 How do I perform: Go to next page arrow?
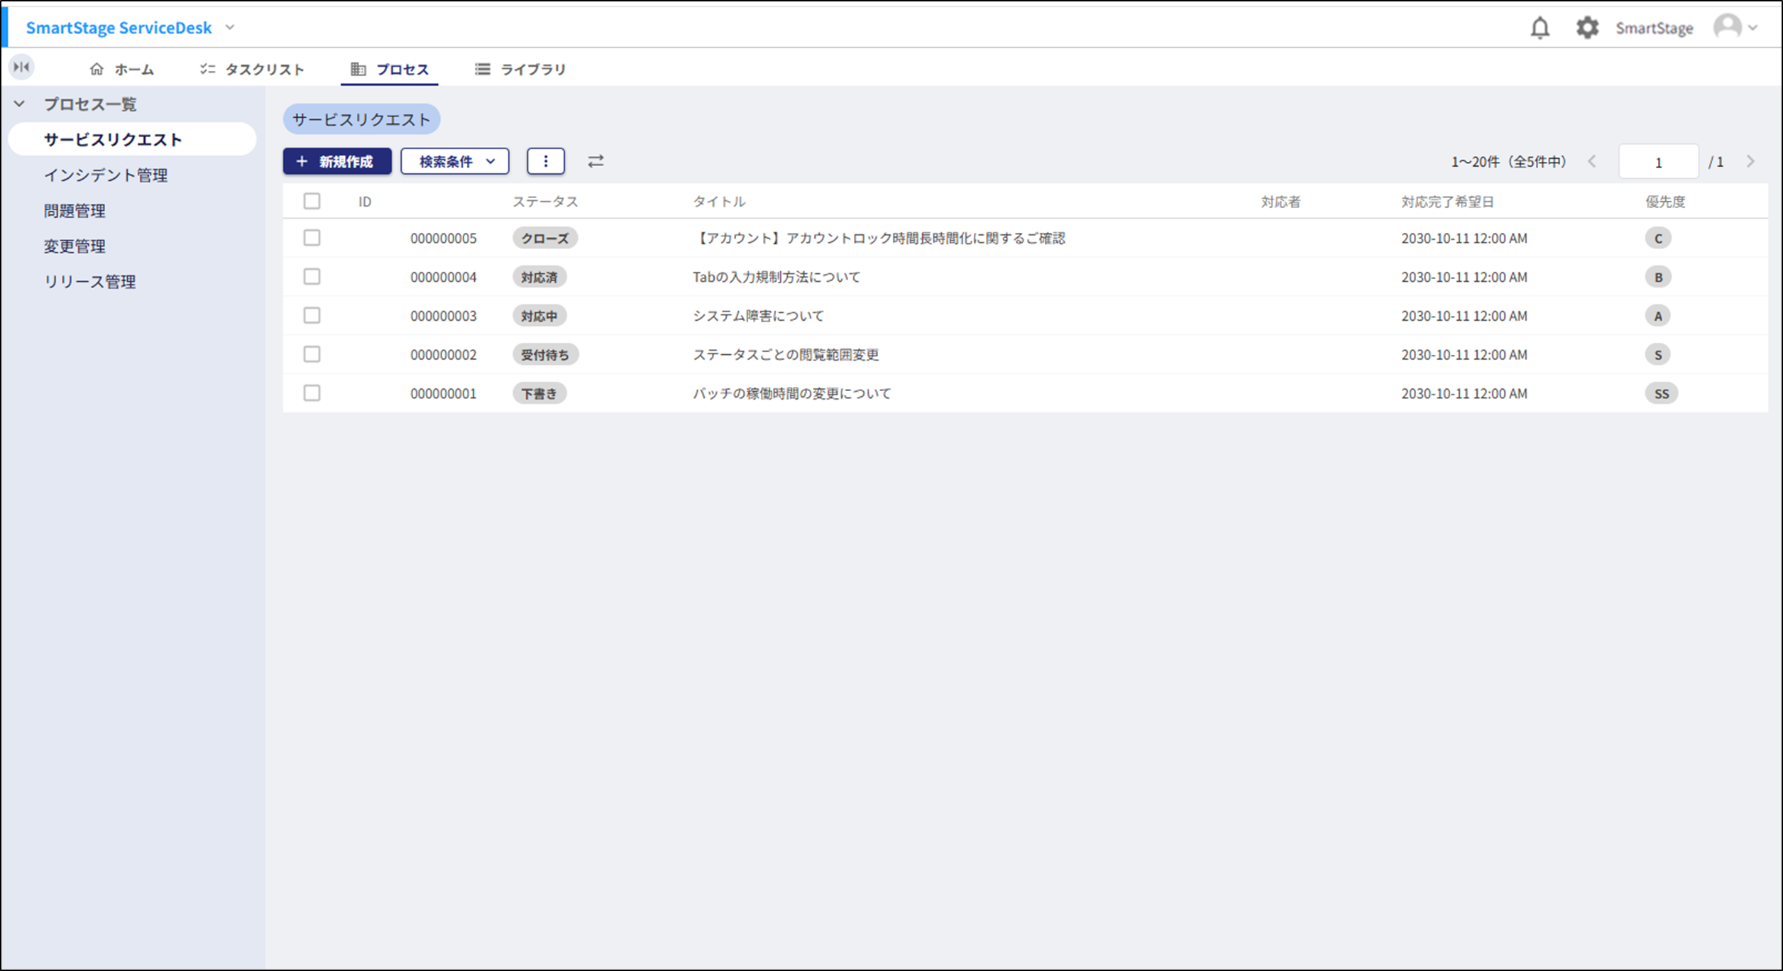point(1750,162)
